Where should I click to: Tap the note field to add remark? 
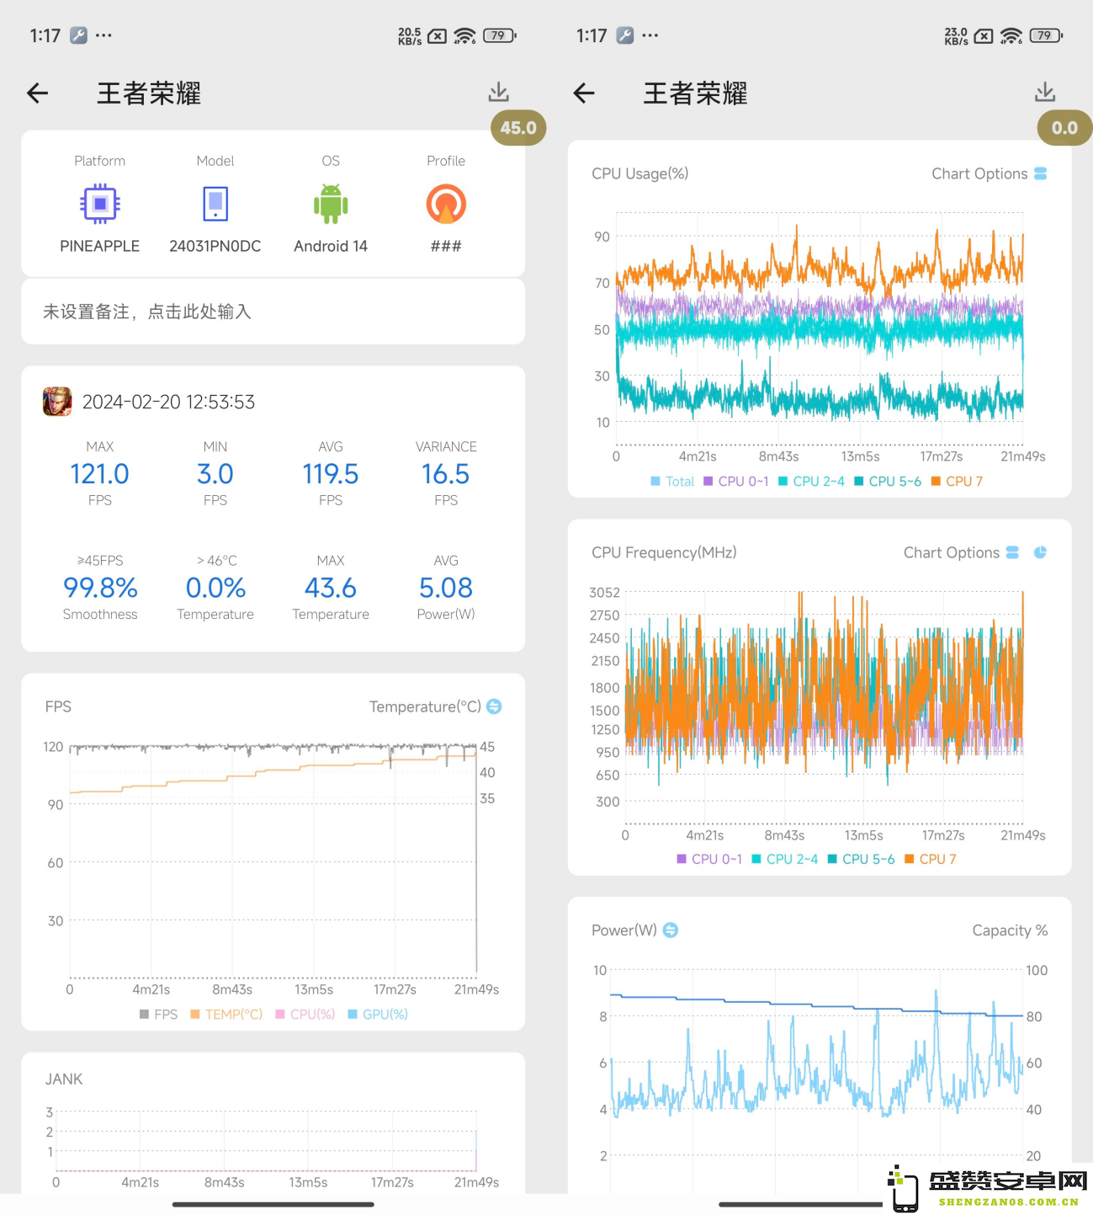(273, 312)
